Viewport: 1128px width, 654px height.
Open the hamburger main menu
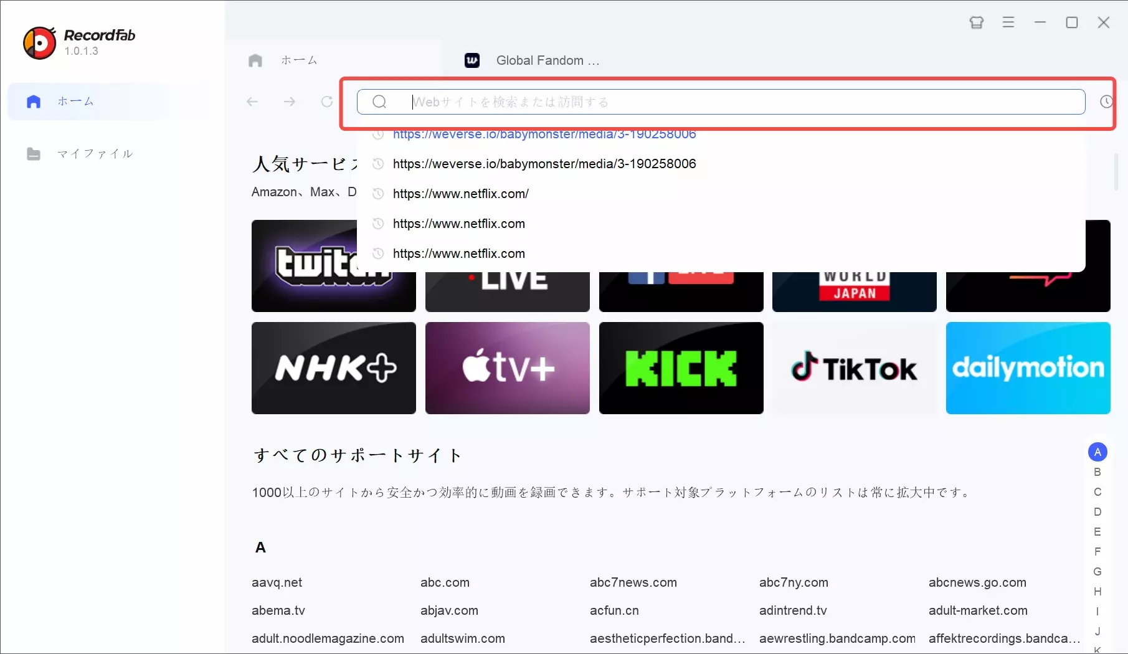(x=1008, y=22)
